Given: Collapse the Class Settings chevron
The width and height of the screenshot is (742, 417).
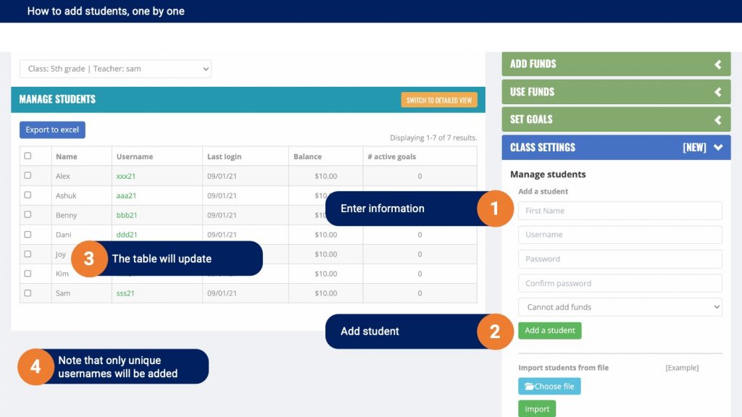Looking at the screenshot, I should coord(718,147).
